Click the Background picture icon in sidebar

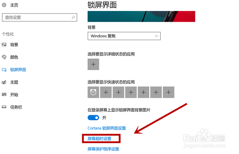pyautogui.click(x=4, y=45)
